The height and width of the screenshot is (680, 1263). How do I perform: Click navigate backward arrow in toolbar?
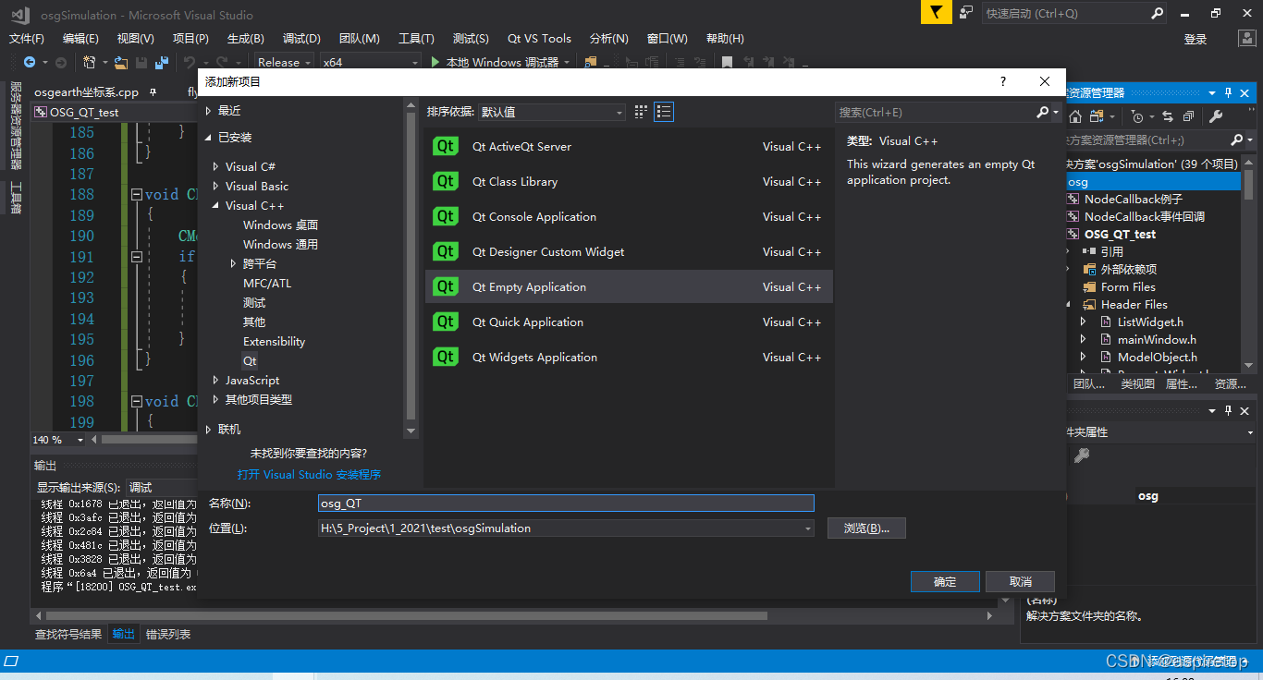[x=30, y=62]
